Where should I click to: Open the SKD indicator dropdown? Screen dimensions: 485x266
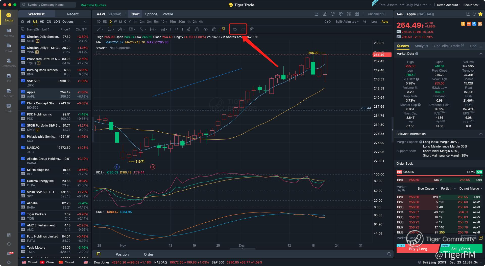[100, 212]
